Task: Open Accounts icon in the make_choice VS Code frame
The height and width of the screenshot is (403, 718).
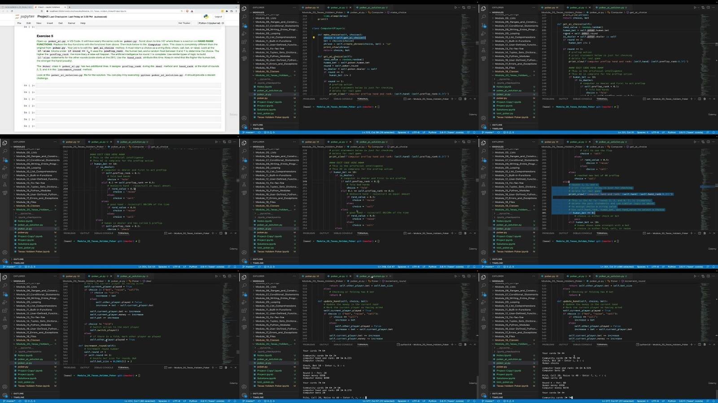Action: (244, 118)
